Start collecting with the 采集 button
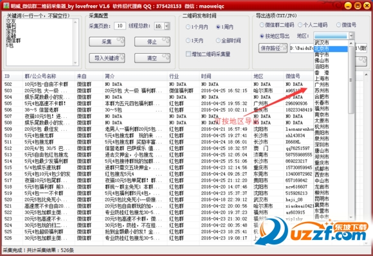Viewport: 373px width, 256px height. click(107, 42)
